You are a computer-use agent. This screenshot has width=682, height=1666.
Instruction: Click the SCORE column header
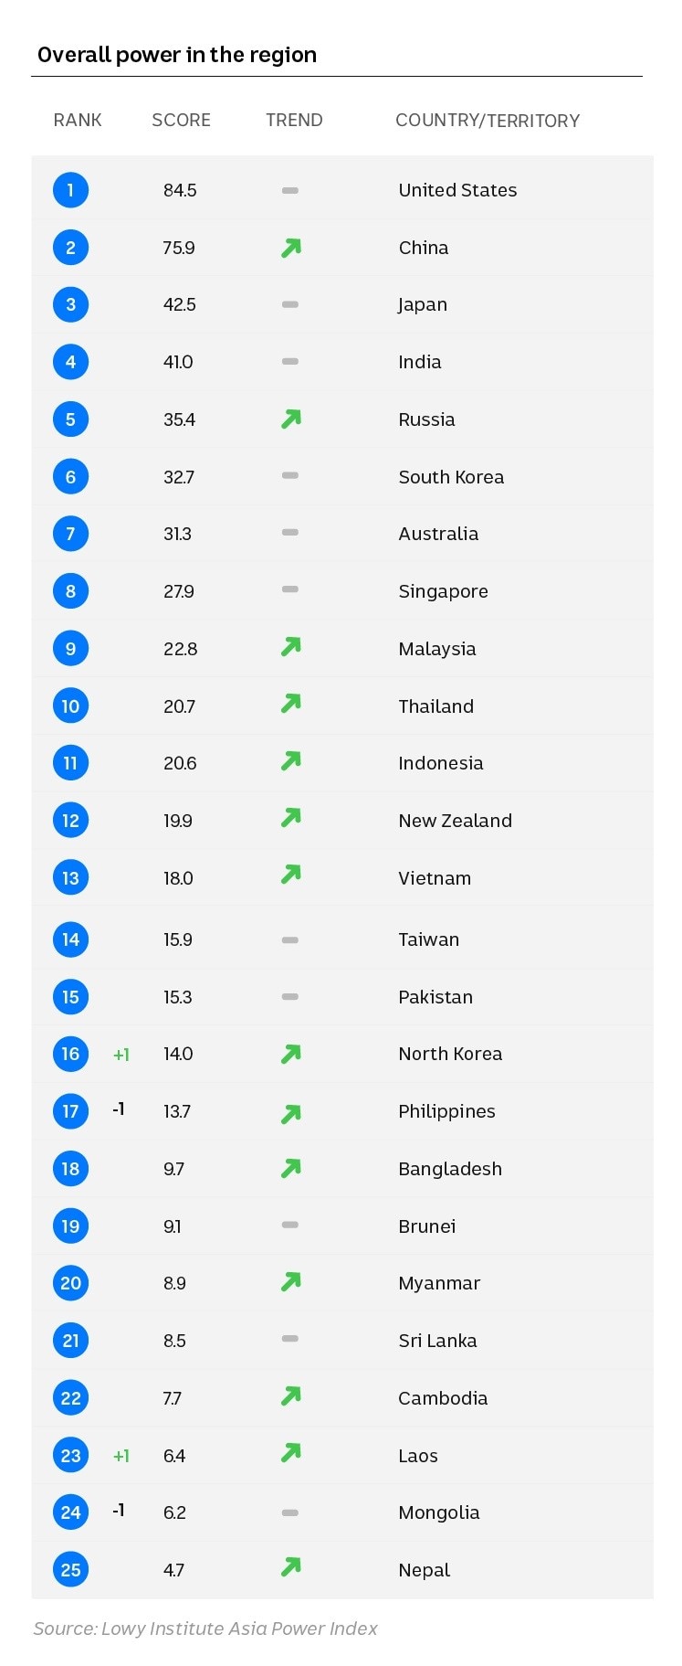click(181, 121)
